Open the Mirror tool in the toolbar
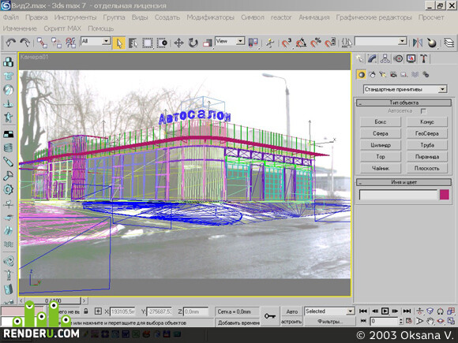This screenshot has height=343, width=458. coord(418,43)
